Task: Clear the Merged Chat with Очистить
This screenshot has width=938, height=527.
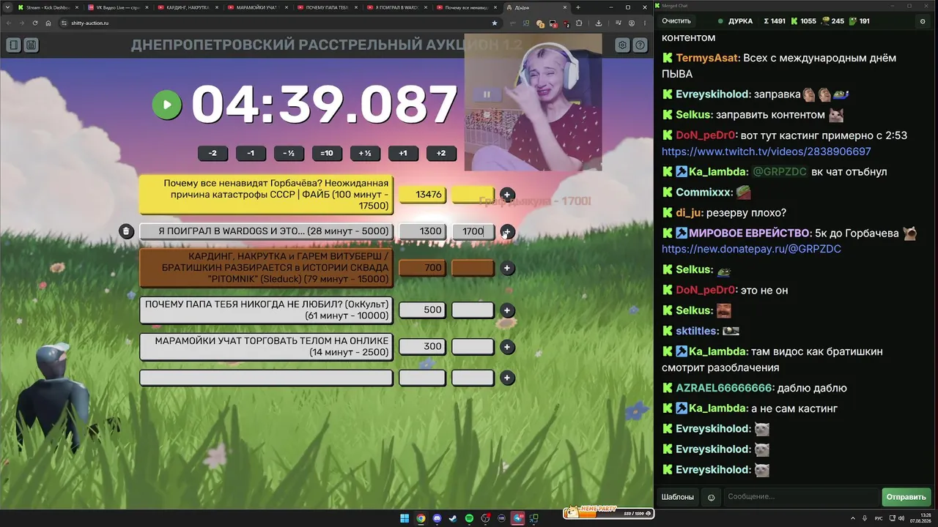Action: pyautogui.click(x=676, y=21)
